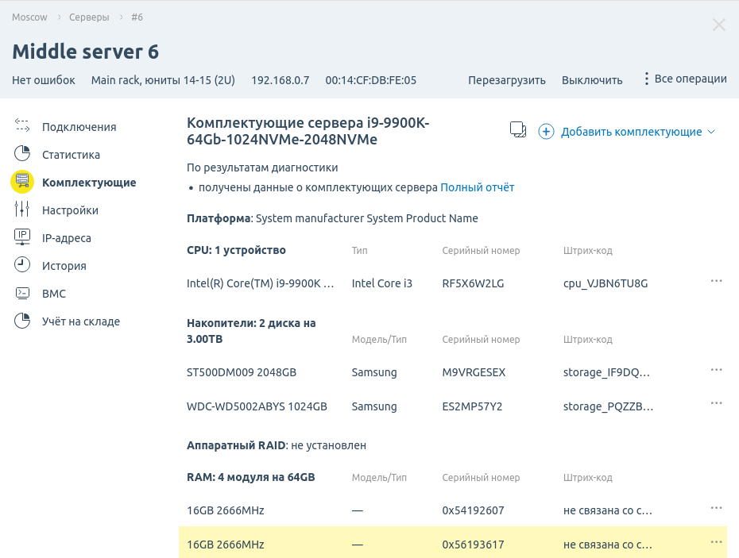Click the IP-адреса icon

point(22,237)
